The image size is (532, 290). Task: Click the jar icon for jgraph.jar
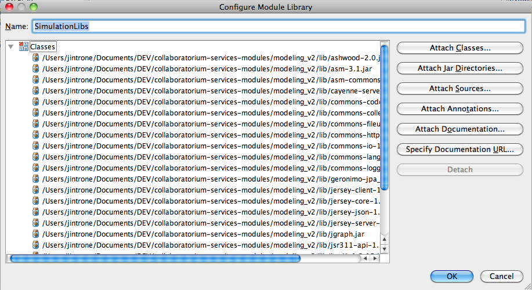click(x=35, y=234)
